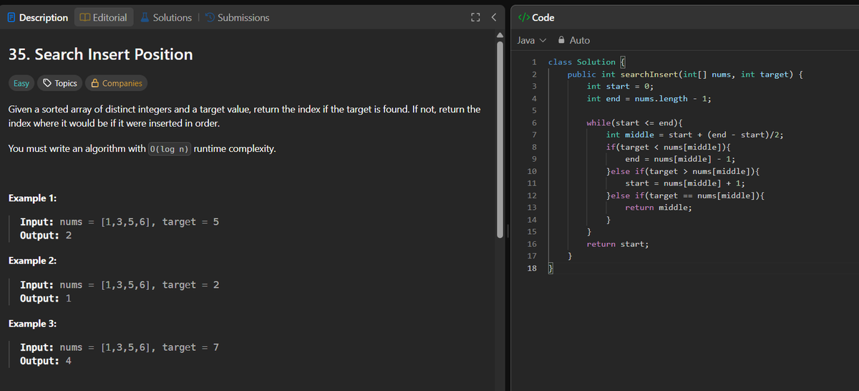Screen dimensions: 859x391
Task: Click the problem title 35. Search Insert Position
Action: pos(100,54)
